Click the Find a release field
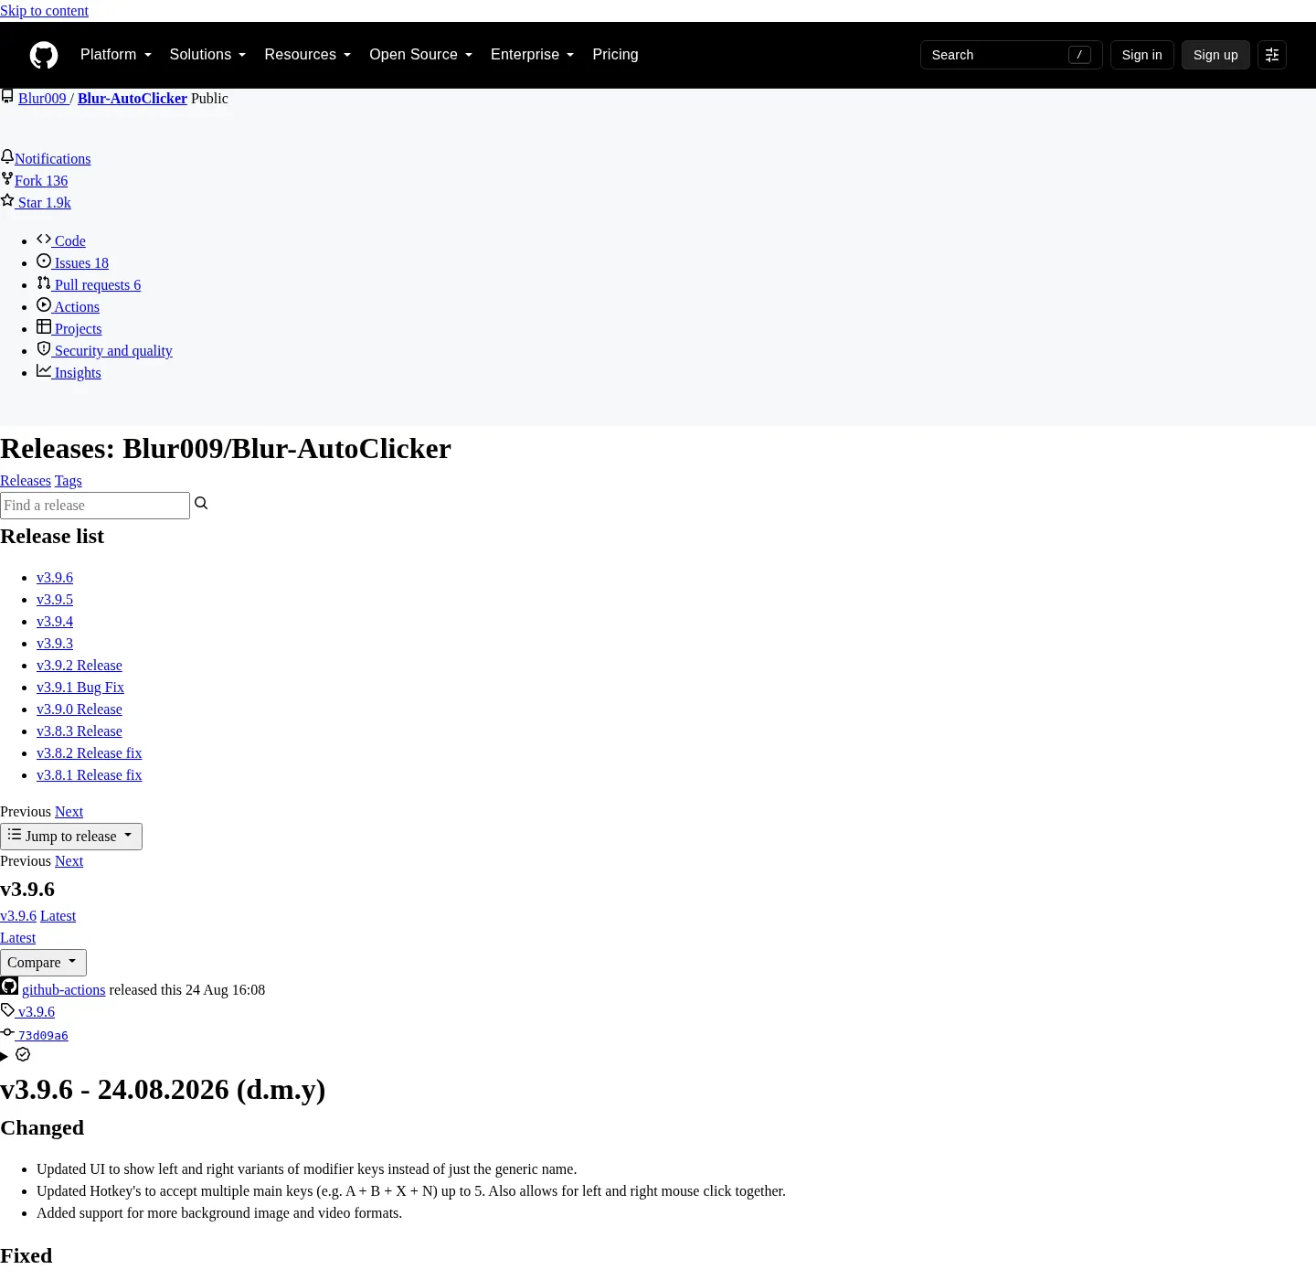Viewport: 1316px width, 1280px height. click(x=95, y=506)
